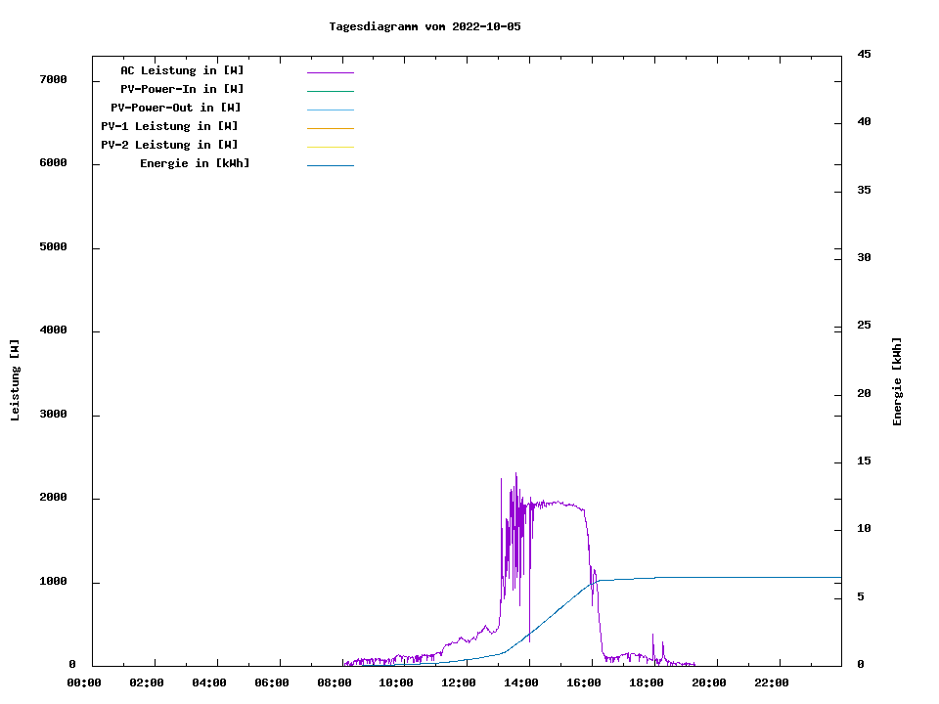
Task: Click the yellow PV-2 Leistung legend line
Action: pos(330,147)
